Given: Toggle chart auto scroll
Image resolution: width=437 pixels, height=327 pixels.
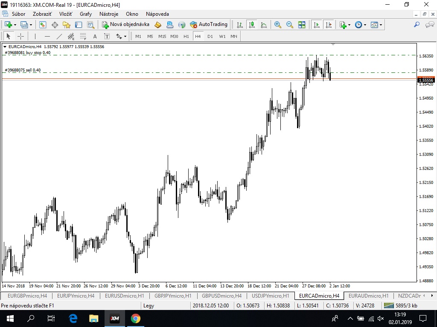Looking at the screenshot, I should pyautogui.click(x=316, y=25).
